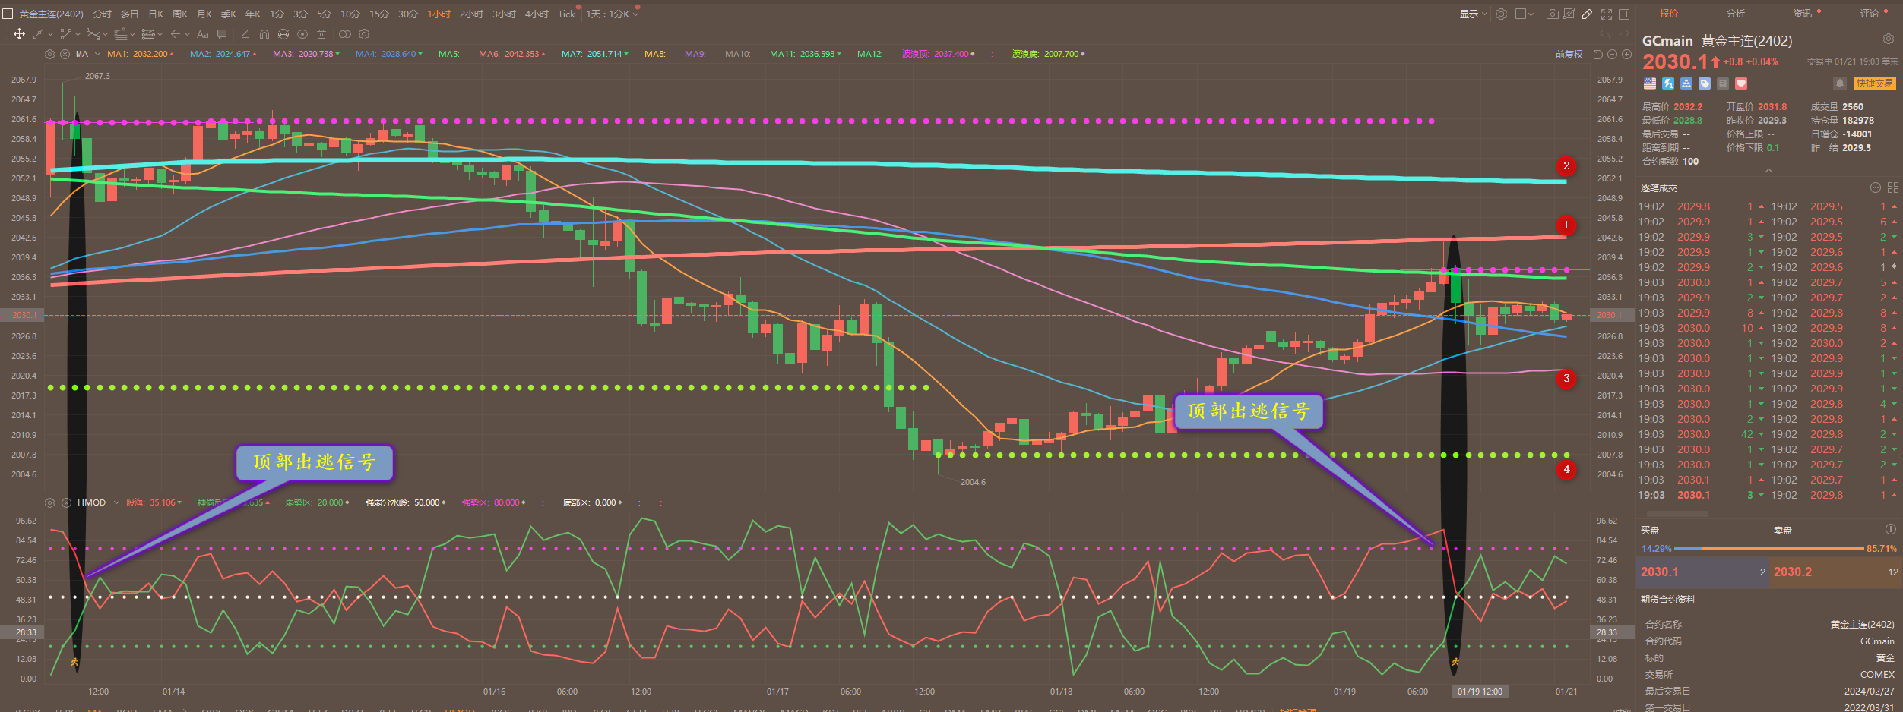1903x712 pixels.
Task: Open quote panel settings gear
Action: point(1888,39)
